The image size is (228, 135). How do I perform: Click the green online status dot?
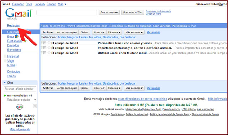5,96
